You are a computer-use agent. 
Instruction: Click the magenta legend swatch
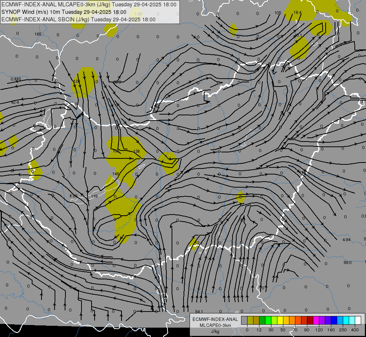[x=316, y=320]
